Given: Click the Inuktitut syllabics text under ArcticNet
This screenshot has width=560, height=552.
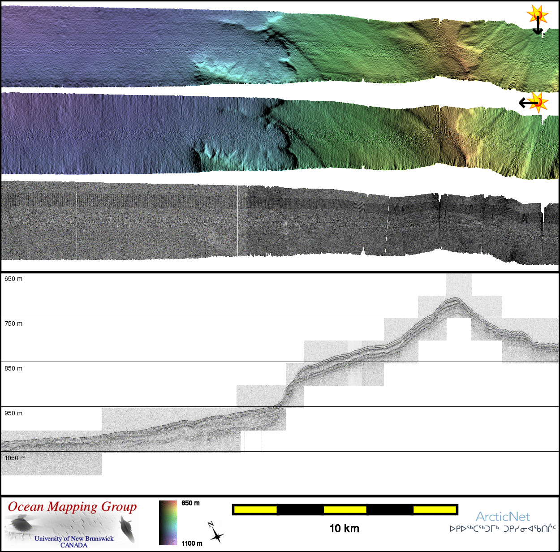Looking at the screenshot, I should 503,529.
